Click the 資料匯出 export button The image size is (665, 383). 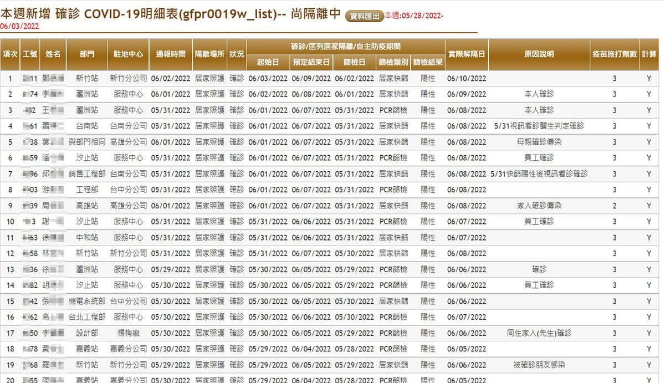tap(364, 17)
